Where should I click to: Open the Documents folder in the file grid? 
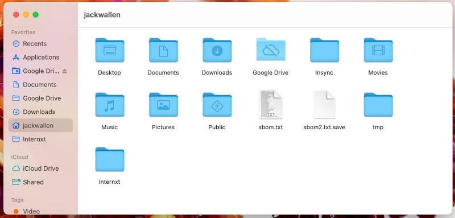coord(163,50)
